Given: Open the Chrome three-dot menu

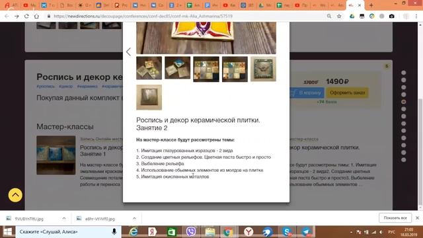Looking at the screenshot, I should point(416,16).
